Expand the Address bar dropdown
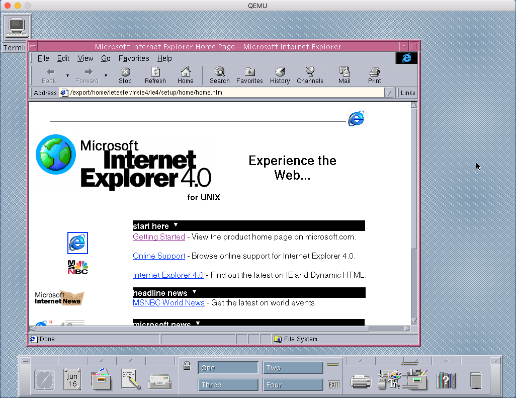516x398 pixels. 389,93
